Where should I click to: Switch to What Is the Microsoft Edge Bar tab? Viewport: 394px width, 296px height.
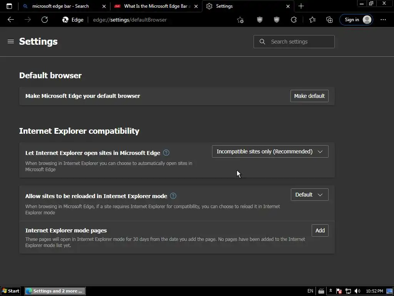(x=156, y=6)
